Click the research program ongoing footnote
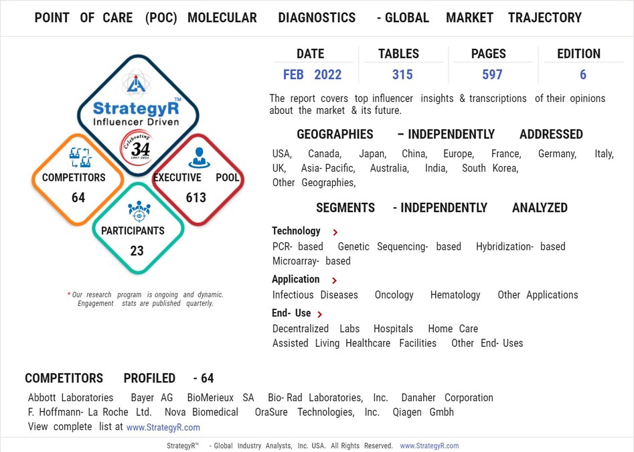Viewport: 634px width, 452px height. pos(145,299)
